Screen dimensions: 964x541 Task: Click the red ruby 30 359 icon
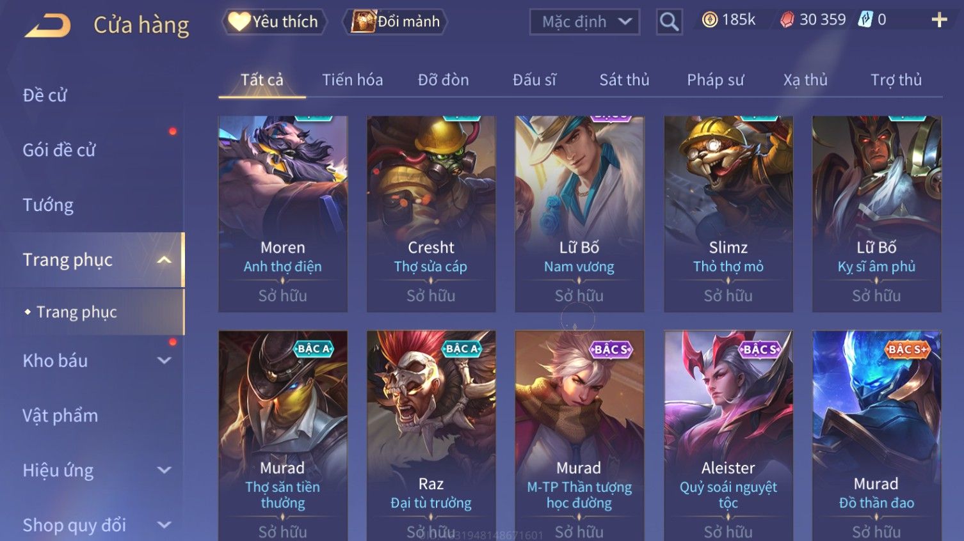click(787, 20)
